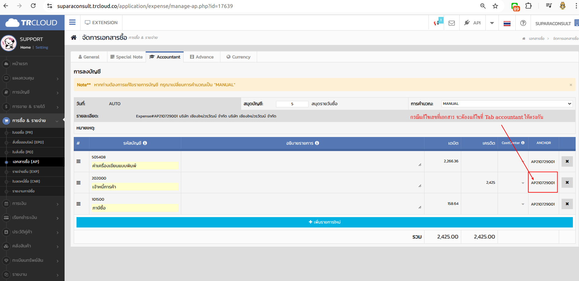
Task: Click the info icon beside อธิบายรายการ header
Action: click(317, 143)
